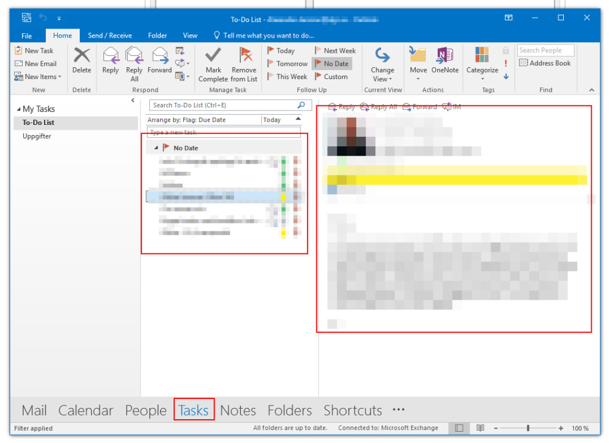The image size is (609, 443).
Task: Click Mark Complete checkmark icon
Action: pos(213,56)
